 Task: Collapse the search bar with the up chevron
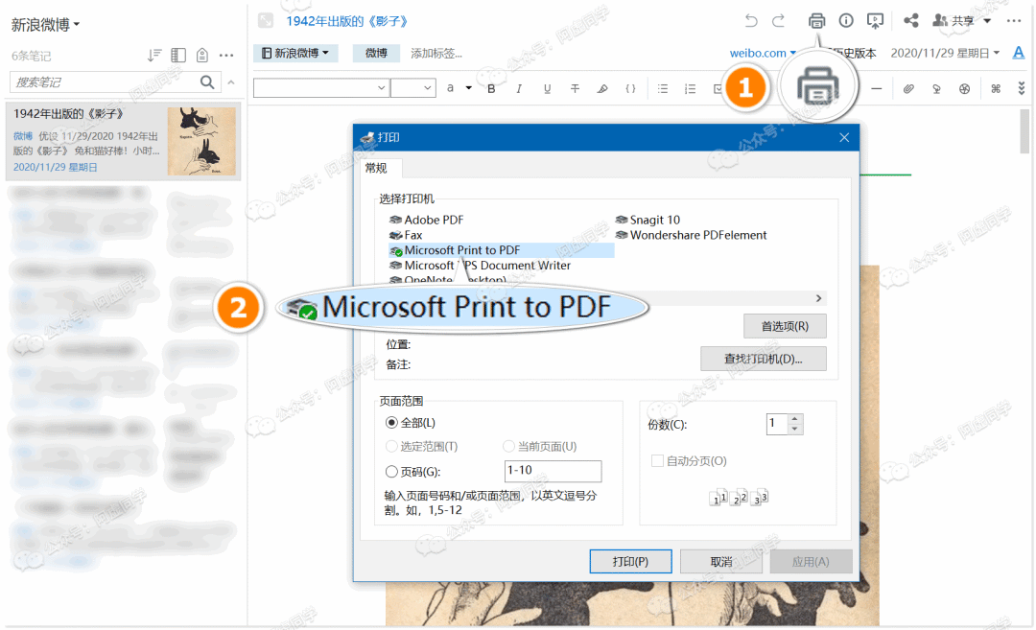pyautogui.click(x=231, y=82)
